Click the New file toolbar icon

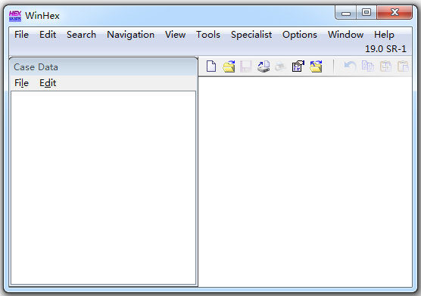(211, 66)
